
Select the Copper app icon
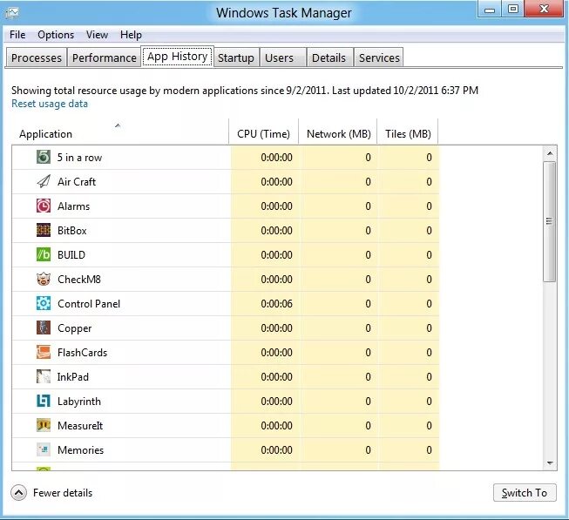[x=44, y=328]
